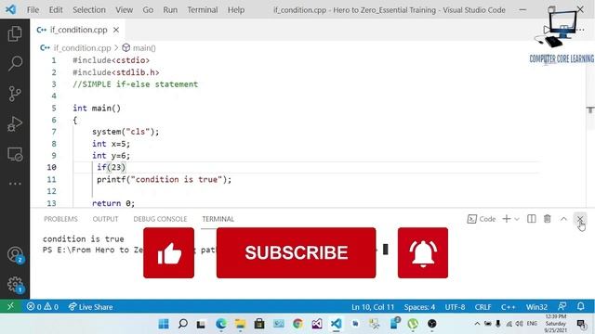The image size is (595, 334).
Task: Open Microsoft Store from the taskbar
Action: (259, 324)
